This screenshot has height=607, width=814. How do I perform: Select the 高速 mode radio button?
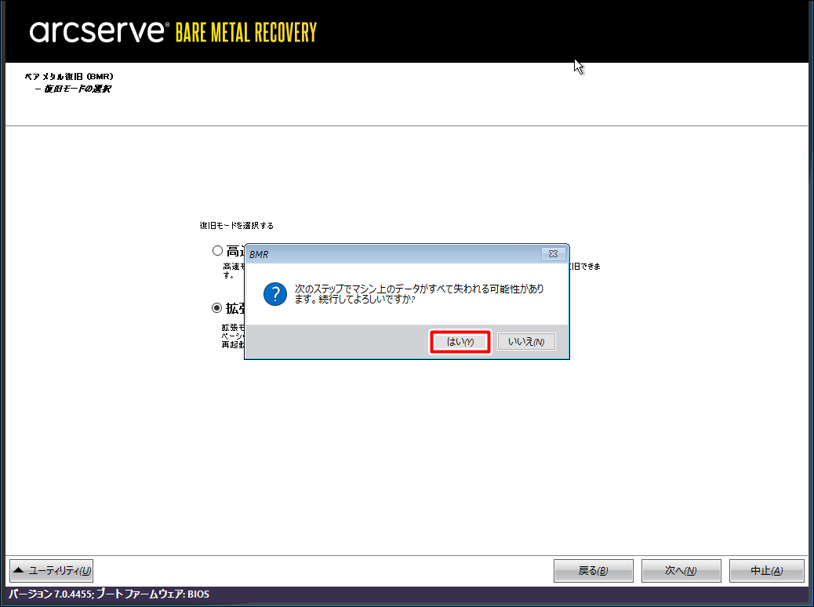tap(217, 251)
